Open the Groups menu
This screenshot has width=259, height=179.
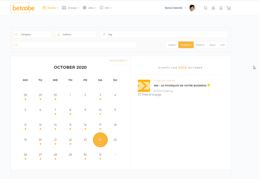coord(71,8)
